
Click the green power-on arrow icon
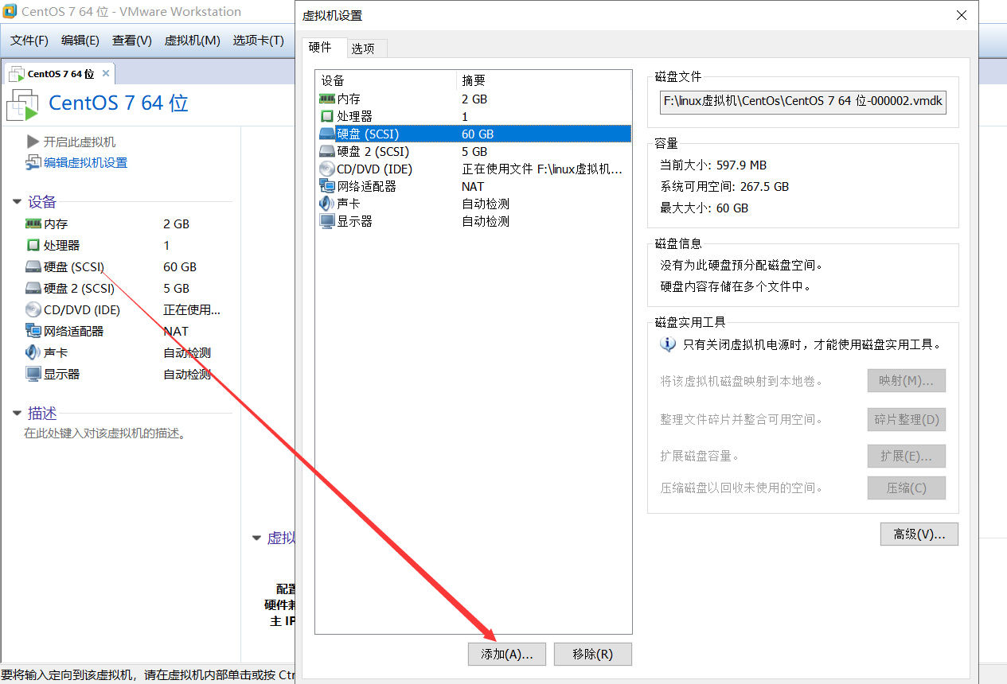click(33, 142)
